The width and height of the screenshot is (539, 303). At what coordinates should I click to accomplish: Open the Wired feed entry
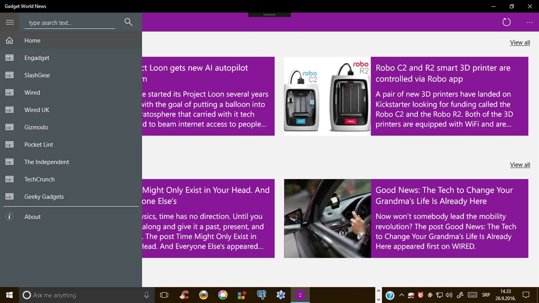(71, 92)
